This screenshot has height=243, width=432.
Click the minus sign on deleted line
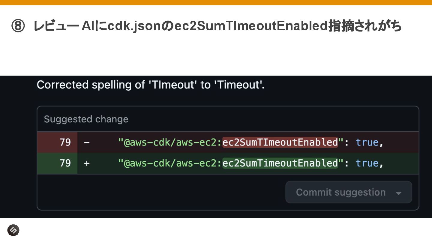point(87,142)
